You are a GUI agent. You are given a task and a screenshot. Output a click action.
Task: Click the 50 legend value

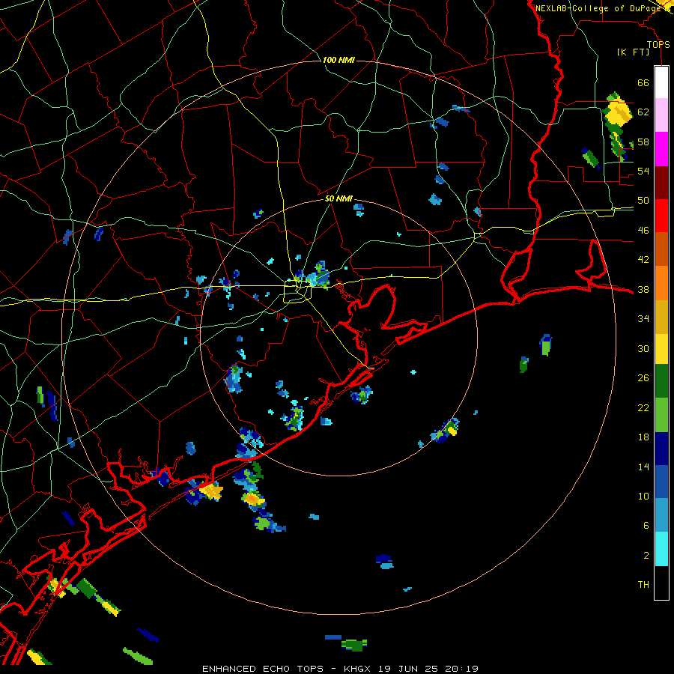643,201
